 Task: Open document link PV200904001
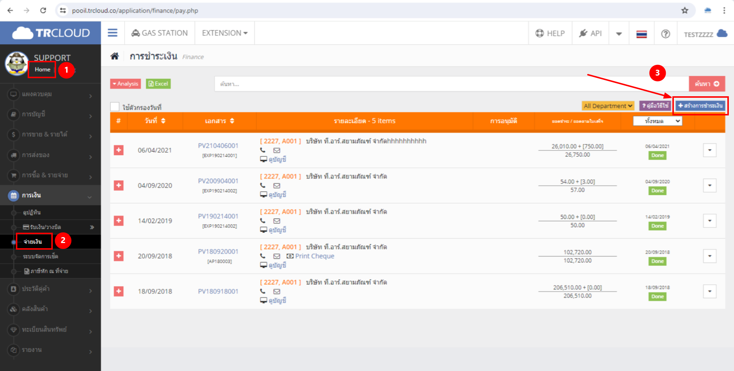click(x=218, y=181)
